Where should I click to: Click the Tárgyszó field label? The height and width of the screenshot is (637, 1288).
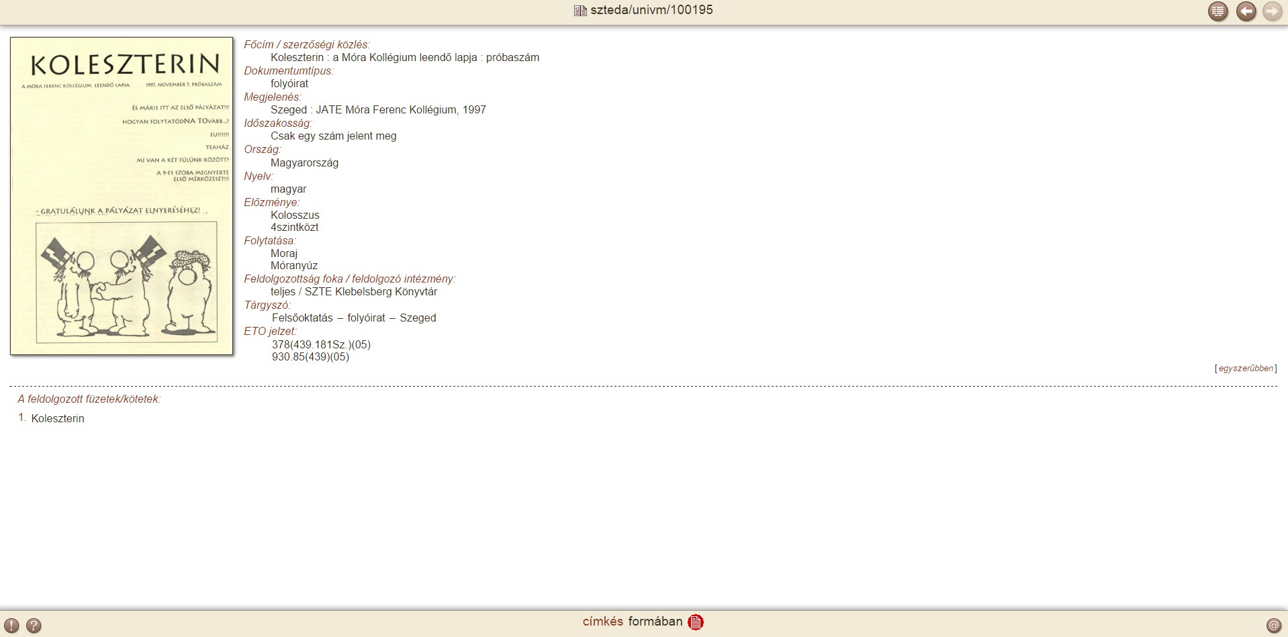pyautogui.click(x=267, y=305)
